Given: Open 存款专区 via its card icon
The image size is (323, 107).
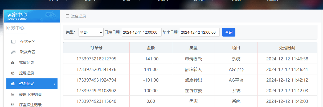Looking at the screenshot, I should [x=13, y=42].
